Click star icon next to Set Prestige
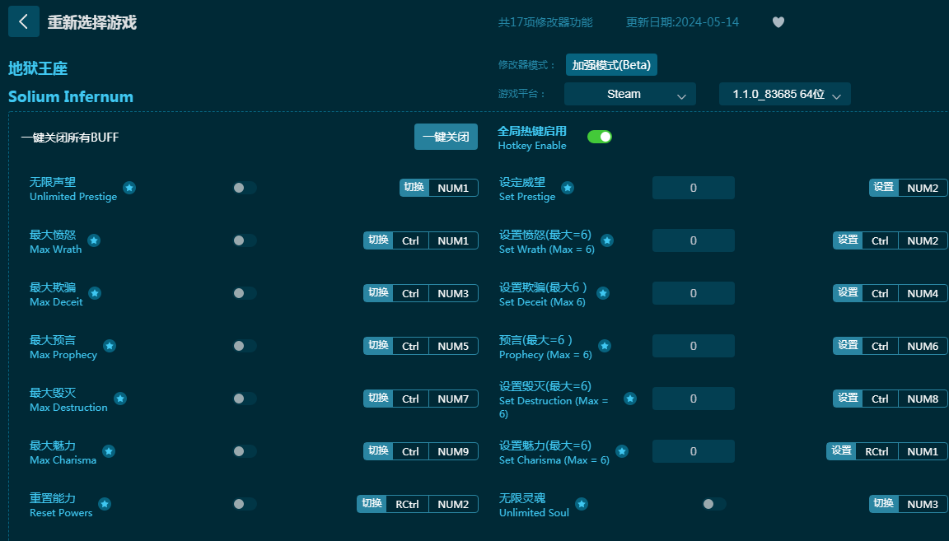This screenshot has width=949, height=541. (x=568, y=188)
